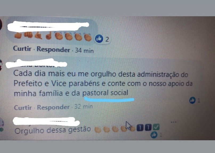Click the profile avatar beside the Orgulho dessa gestão comment

(x=2, y=125)
